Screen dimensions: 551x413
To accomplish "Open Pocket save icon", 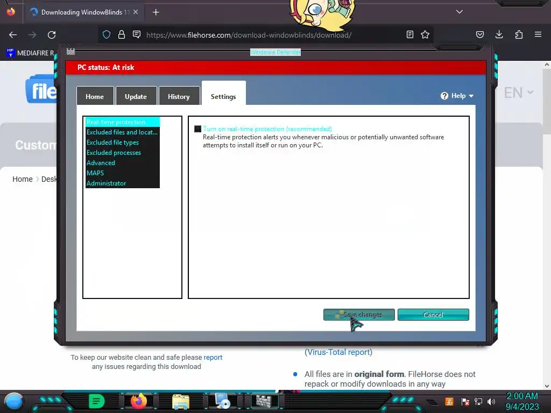I will point(480,34).
